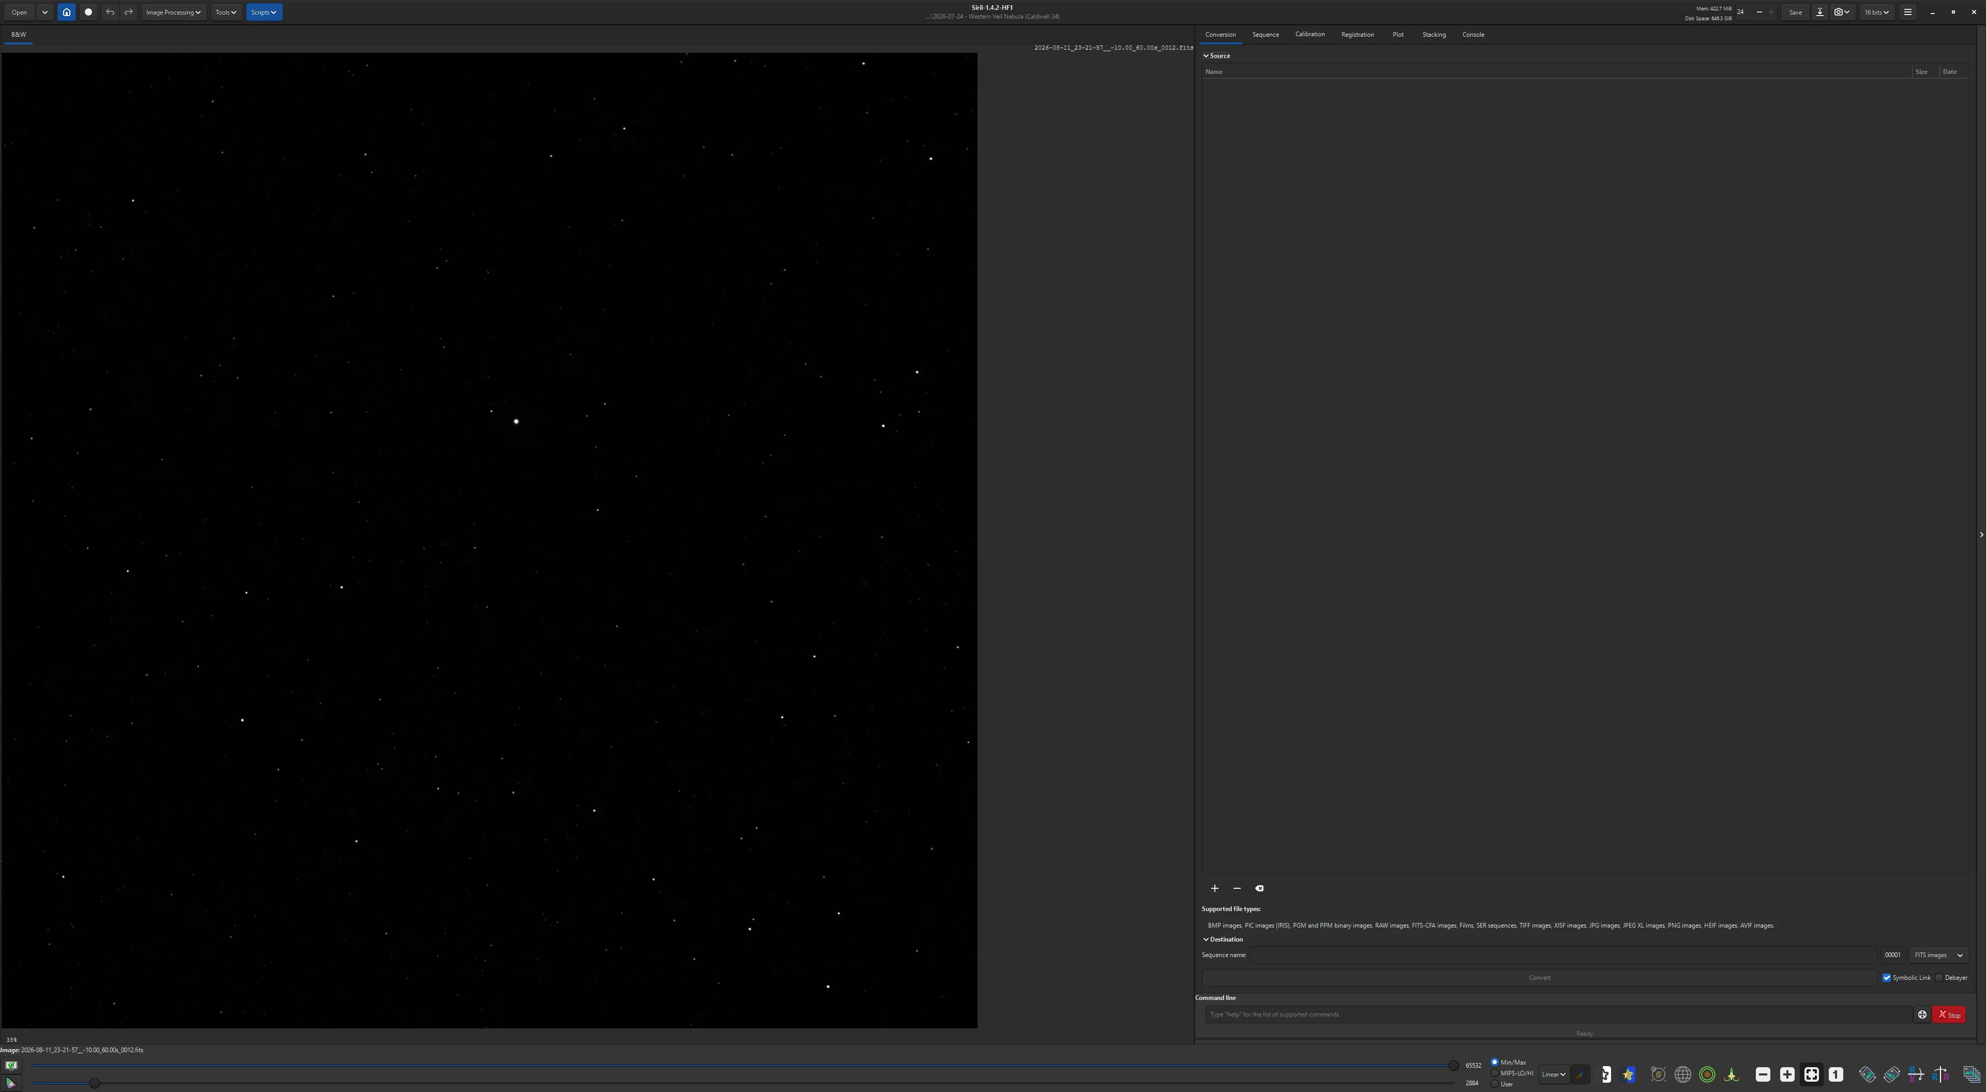The height and width of the screenshot is (1092, 1986).
Task: Mirror image horizontally icon
Action: pos(1940,1074)
